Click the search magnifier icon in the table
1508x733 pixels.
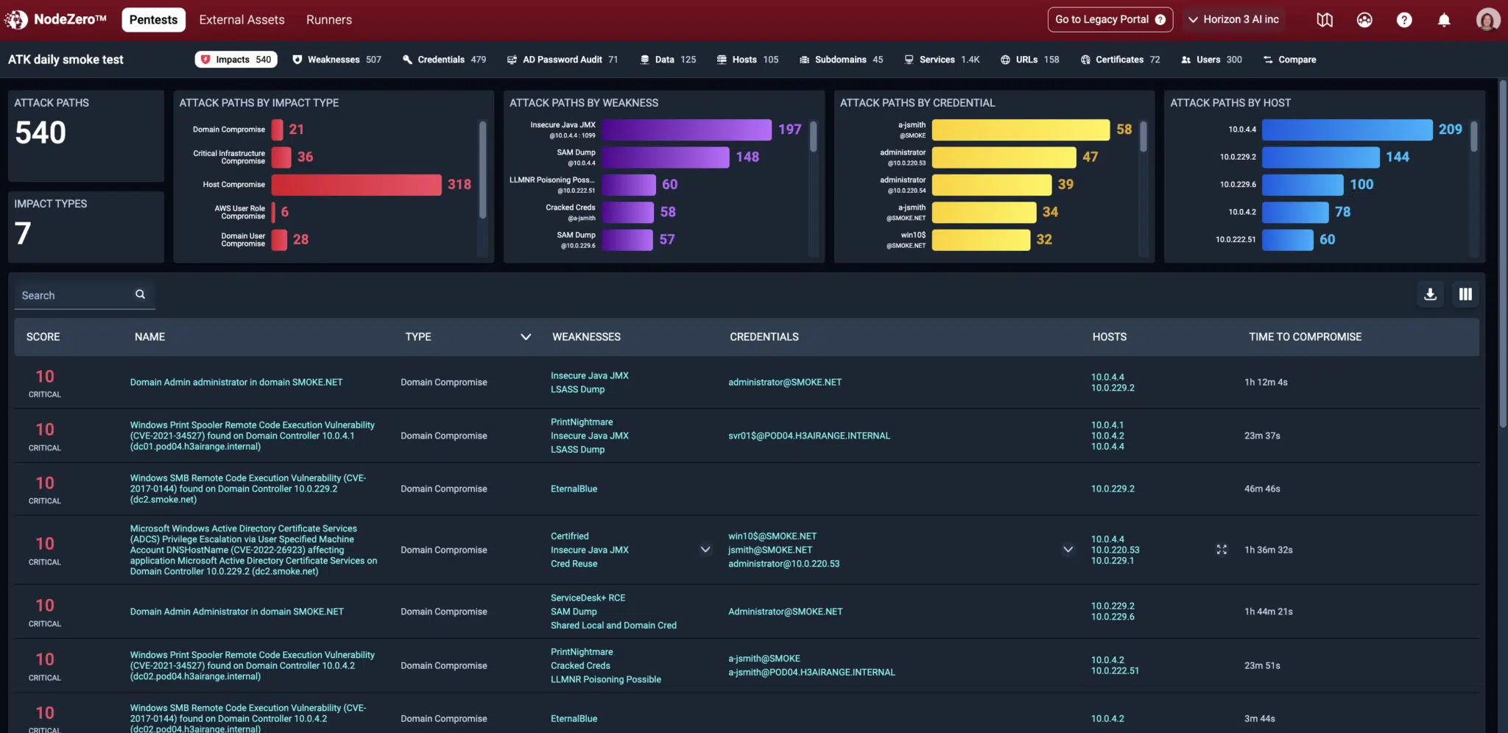point(140,294)
